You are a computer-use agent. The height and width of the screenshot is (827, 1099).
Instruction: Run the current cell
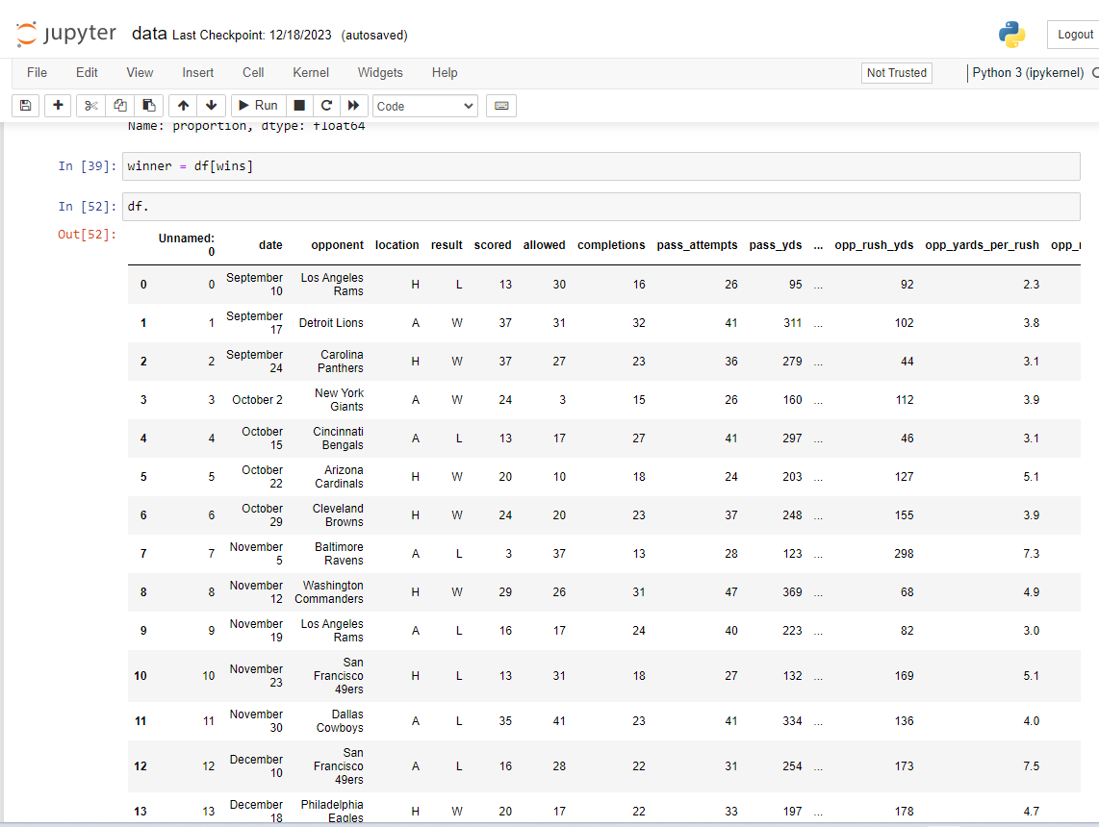(258, 106)
